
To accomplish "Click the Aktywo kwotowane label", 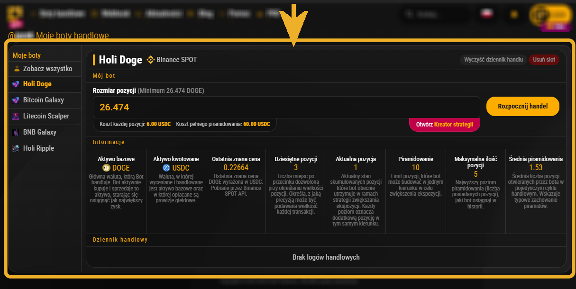I will click(176, 159).
